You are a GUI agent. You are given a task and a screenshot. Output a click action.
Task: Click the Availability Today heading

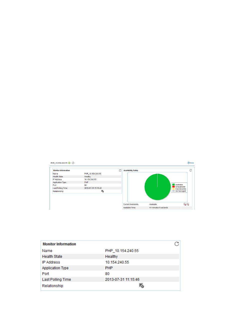pos(131,170)
